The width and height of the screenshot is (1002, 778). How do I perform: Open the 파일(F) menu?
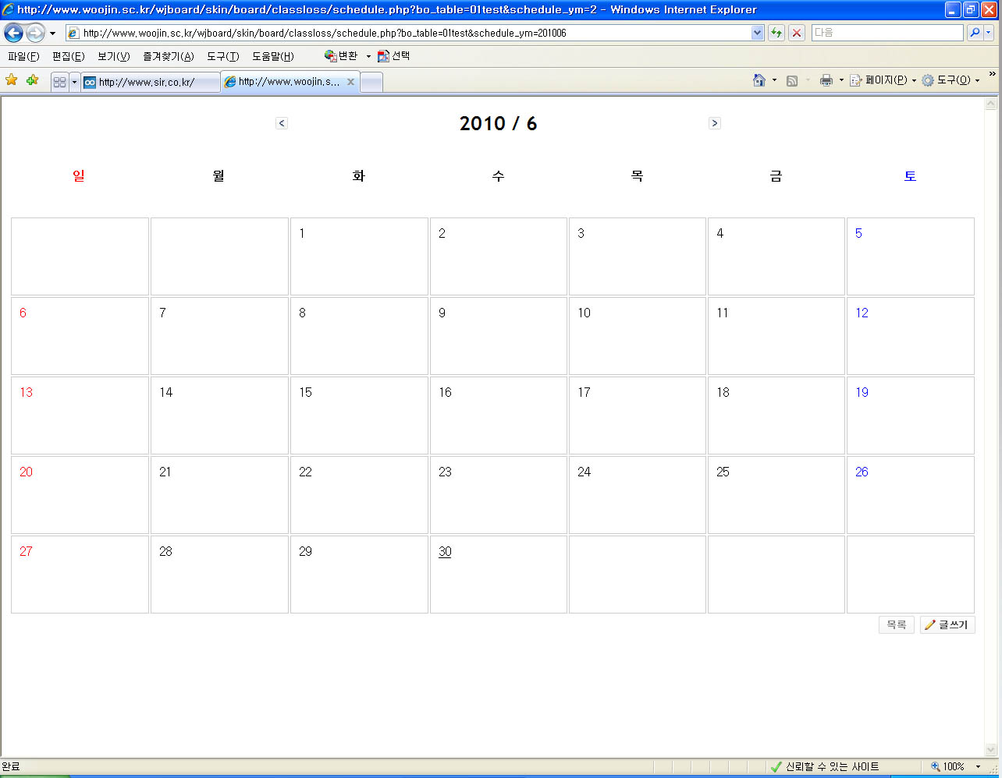pyautogui.click(x=23, y=57)
